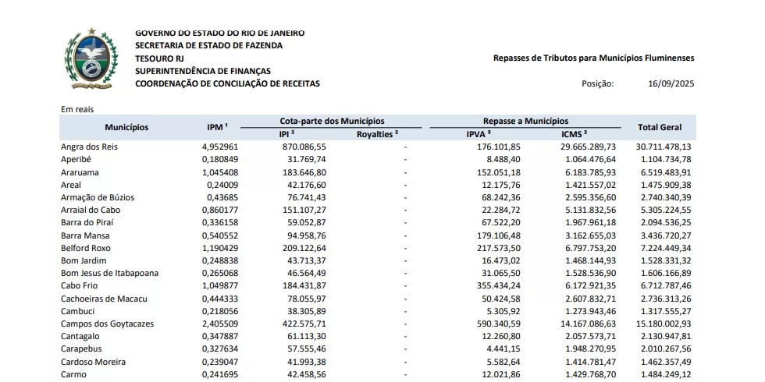
Task: Click the Armação de Búzios row name
Action: coord(97,197)
